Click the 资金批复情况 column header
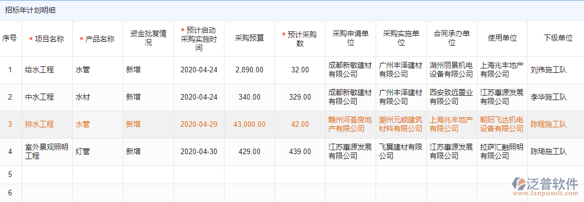This screenshot has width=584, height=202. [148, 39]
